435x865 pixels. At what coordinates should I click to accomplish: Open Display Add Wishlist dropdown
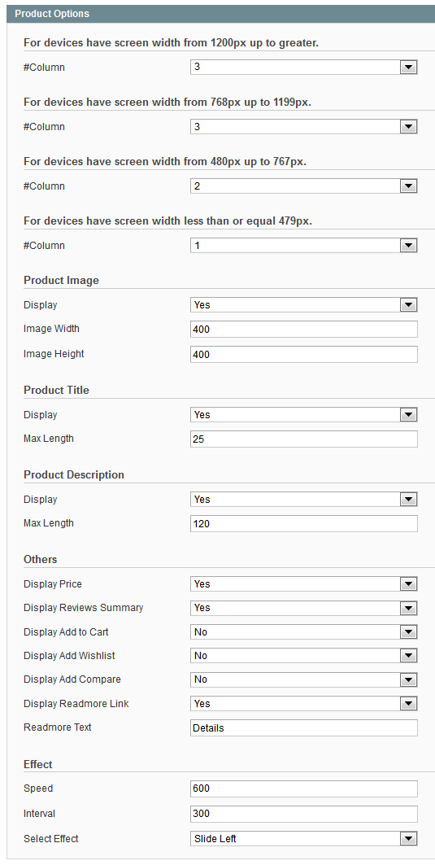304,655
